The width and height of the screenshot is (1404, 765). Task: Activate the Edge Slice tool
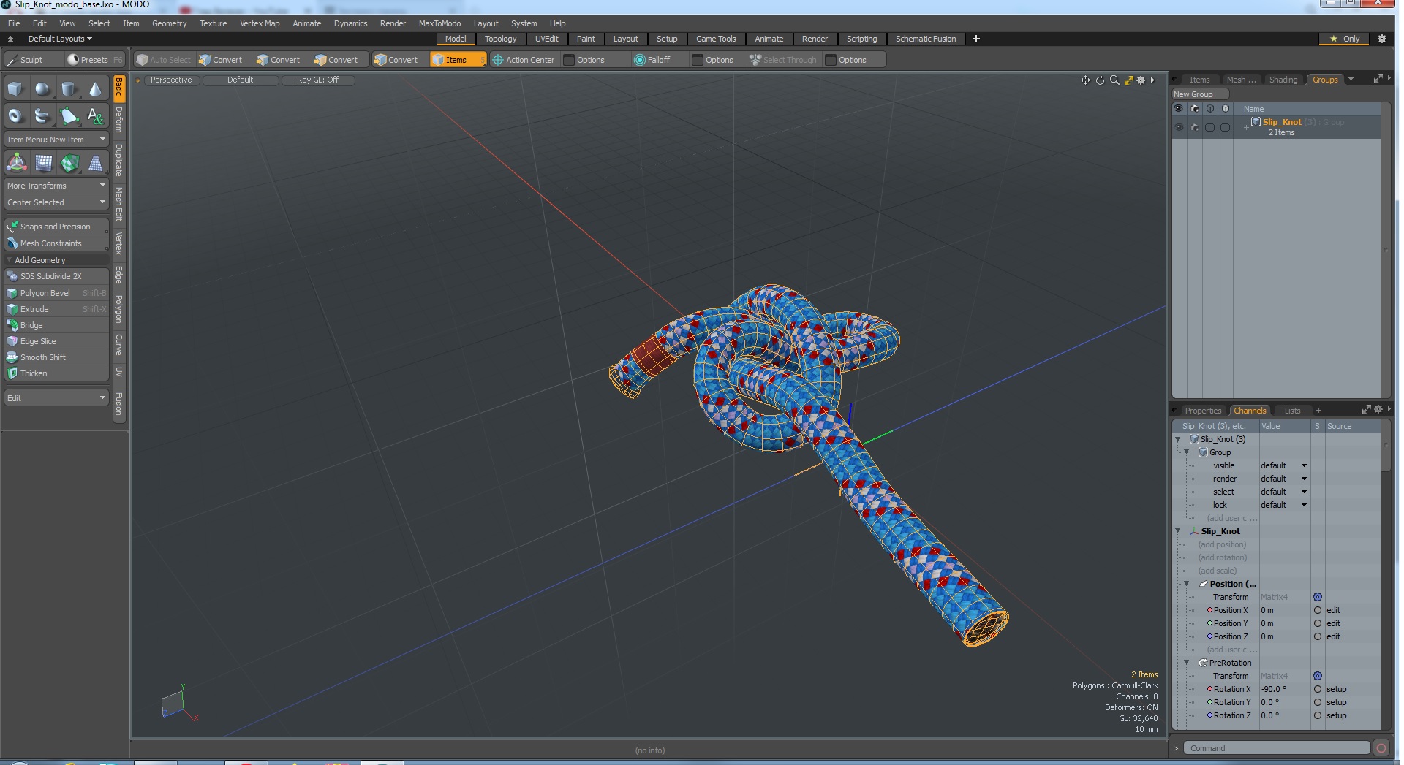point(56,341)
